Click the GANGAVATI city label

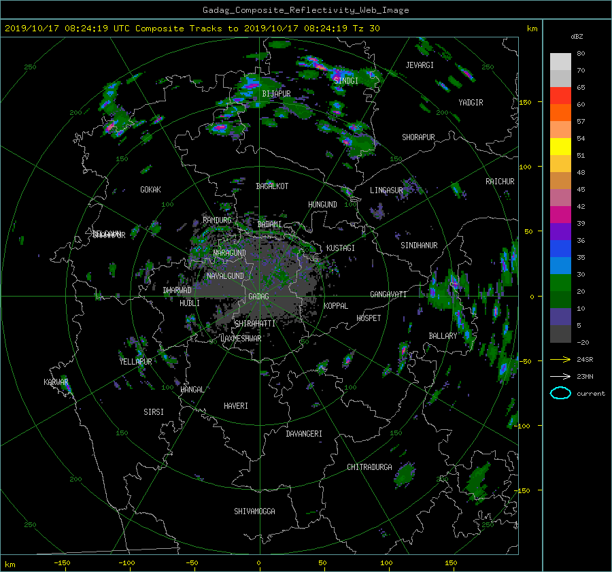pyautogui.click(x=388, y=295)
